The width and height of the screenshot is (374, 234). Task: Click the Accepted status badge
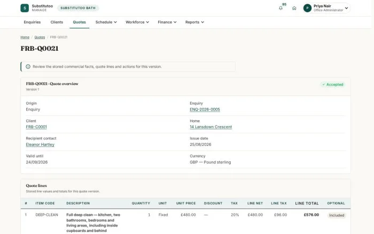(333, 84)
